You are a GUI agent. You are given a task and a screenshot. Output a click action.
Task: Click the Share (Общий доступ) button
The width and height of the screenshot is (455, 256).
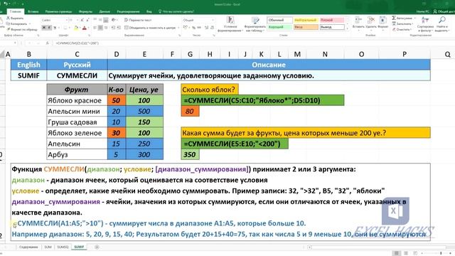pos(444,11)
